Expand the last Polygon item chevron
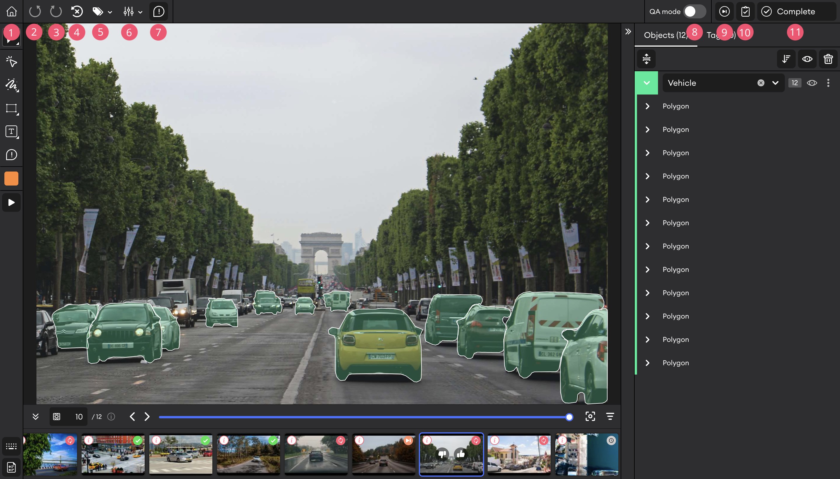Viewport: 840px width, 479px height. [647, 363]
